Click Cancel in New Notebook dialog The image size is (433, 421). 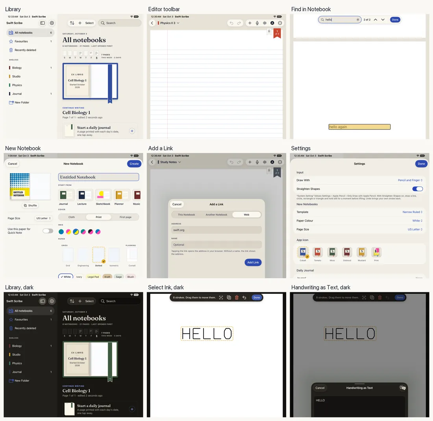point(13,164)
